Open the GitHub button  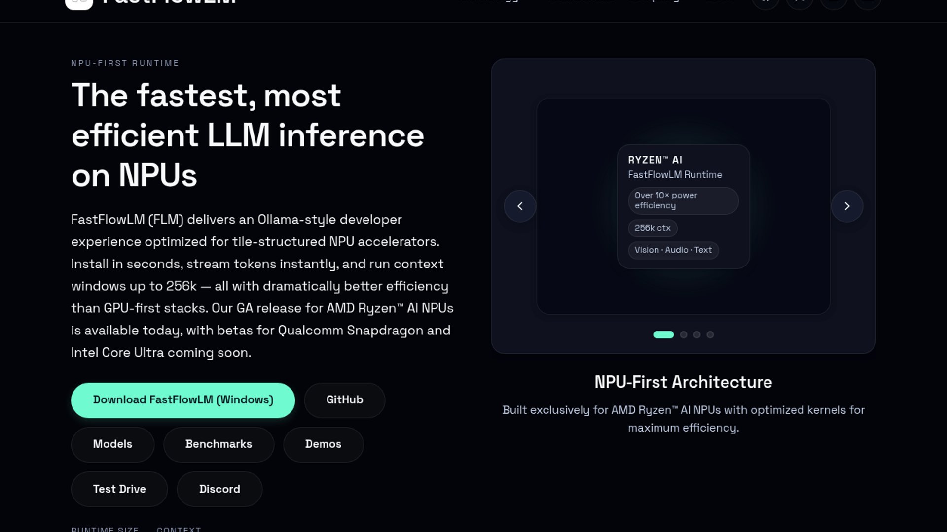point(344,400)
